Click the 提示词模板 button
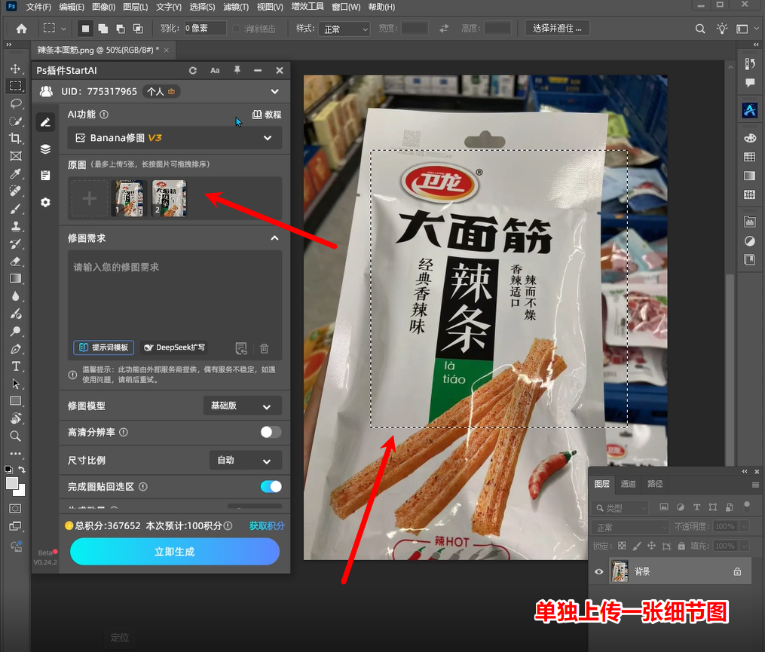The image size is (765, 652). 103,347
